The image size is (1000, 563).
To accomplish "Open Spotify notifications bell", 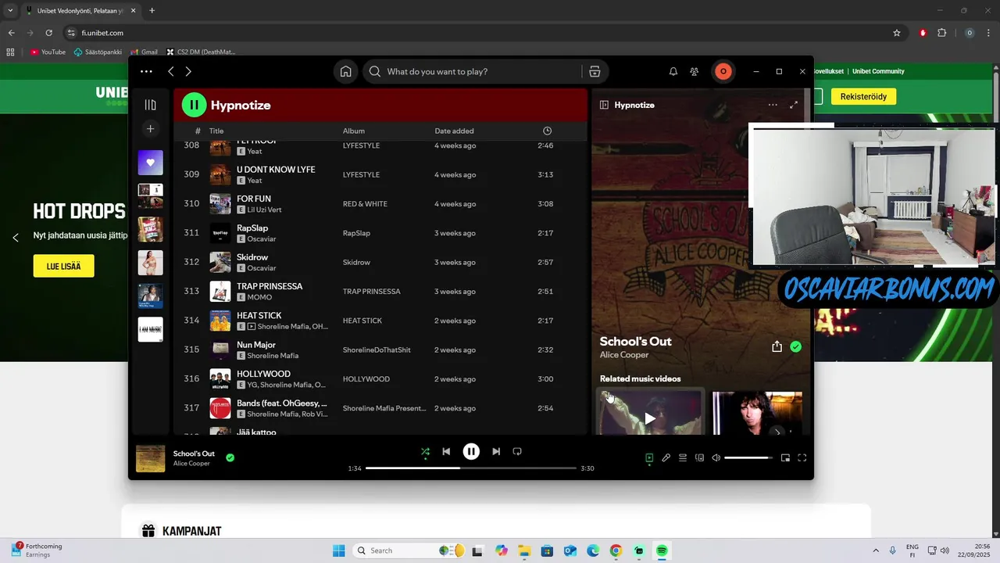I will [673, 71].
